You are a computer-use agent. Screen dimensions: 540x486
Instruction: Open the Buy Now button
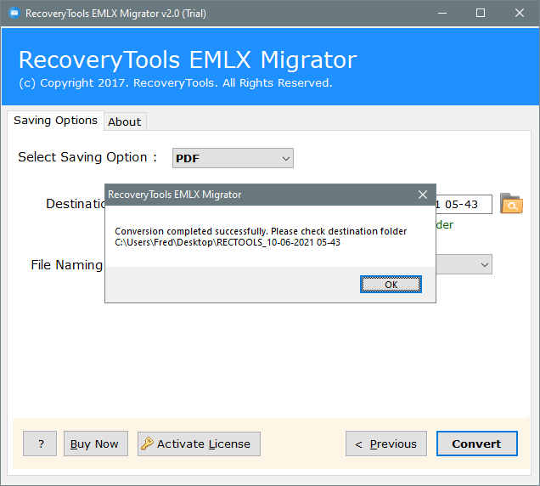(96, 444)
